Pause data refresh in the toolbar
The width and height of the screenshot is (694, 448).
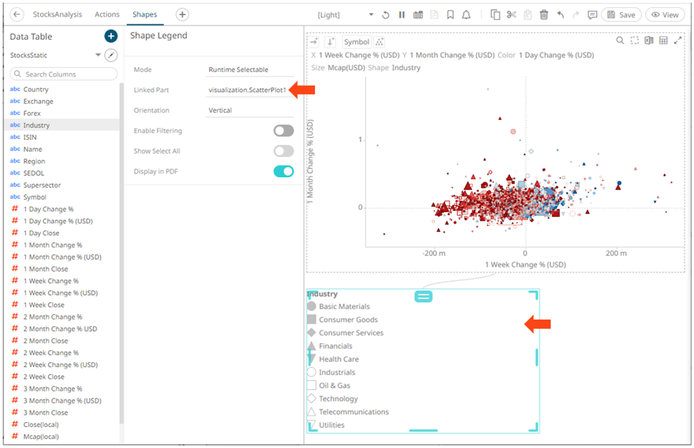401,14
